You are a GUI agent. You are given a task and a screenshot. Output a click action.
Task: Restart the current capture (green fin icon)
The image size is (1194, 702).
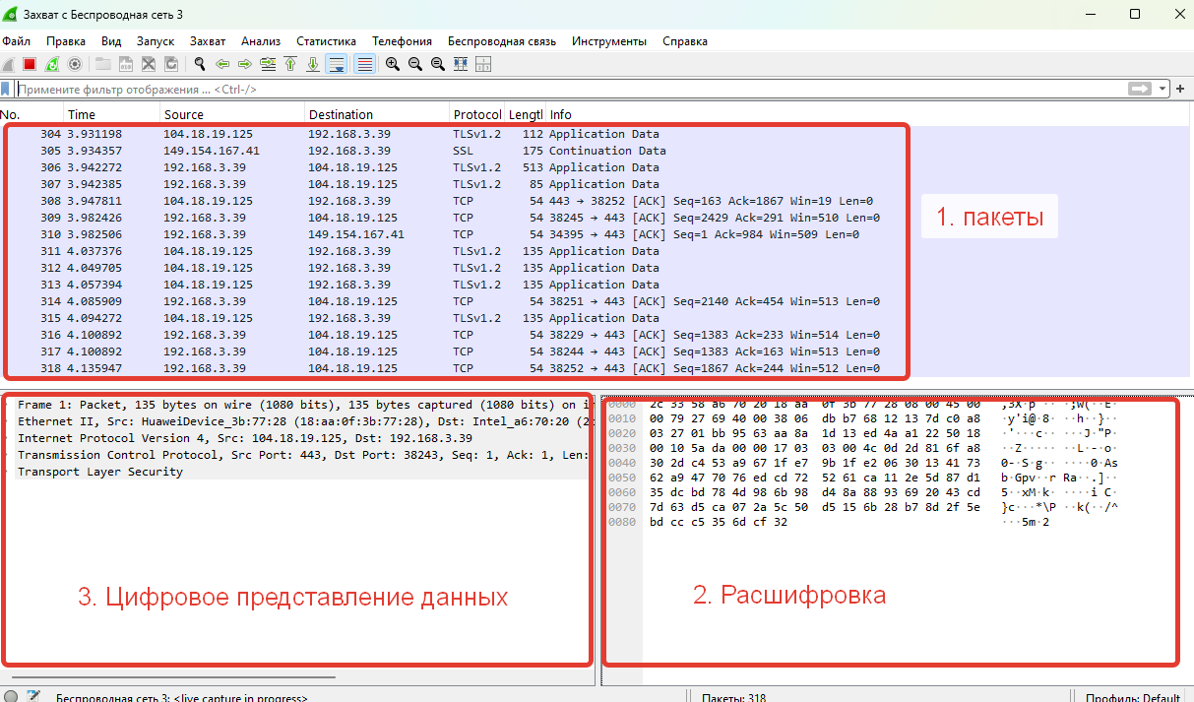click(51, 64)
